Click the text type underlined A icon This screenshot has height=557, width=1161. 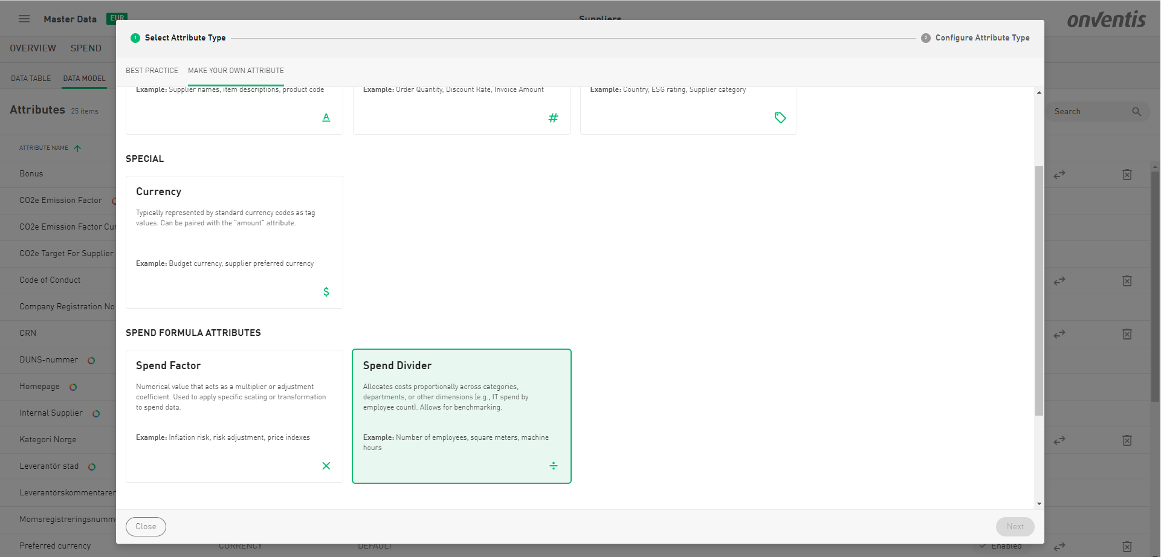(x=326, y=118)
